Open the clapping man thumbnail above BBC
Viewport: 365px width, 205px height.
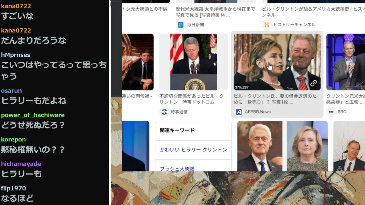pyautogui.click(x=346, y=62)
